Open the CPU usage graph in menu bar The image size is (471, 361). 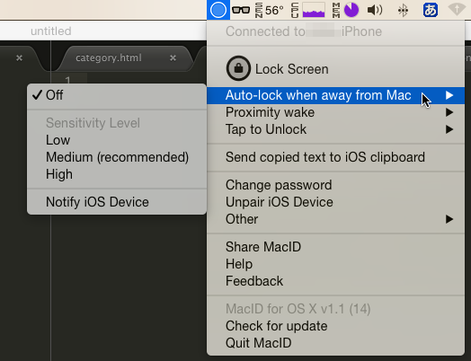point(308,10)
